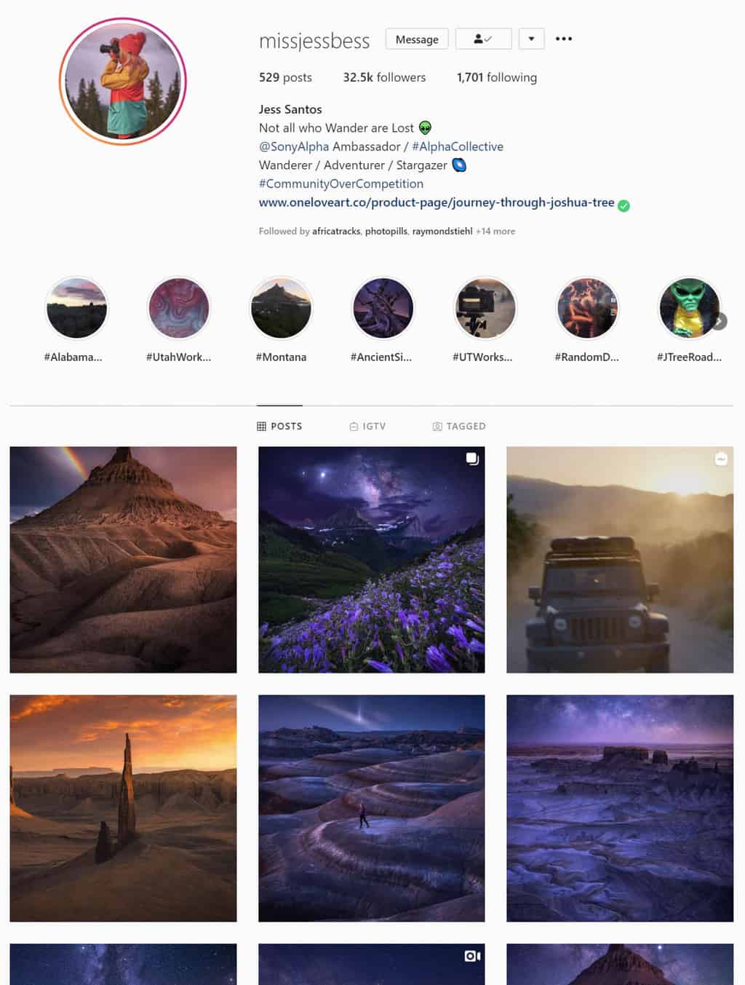The height and width of the screenshot is (985, 745).
Task: Expand suggested accounts dropdown arrow
Action: 532,39
